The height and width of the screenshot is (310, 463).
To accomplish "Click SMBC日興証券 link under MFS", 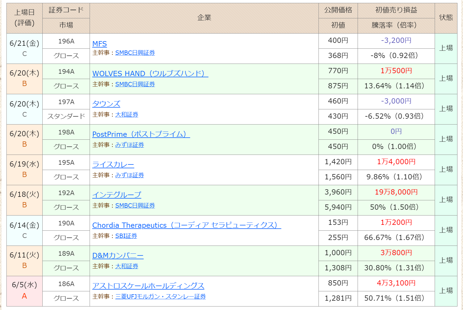I will [135, 53].
